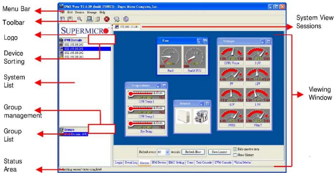Select system 192.168.10.243

74,57
